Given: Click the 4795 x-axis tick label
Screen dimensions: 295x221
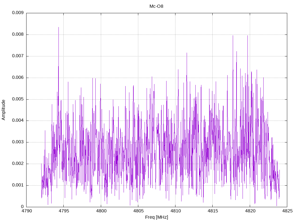Looking at the screenshot, I should pyautogui.click(x=64, y=211).
